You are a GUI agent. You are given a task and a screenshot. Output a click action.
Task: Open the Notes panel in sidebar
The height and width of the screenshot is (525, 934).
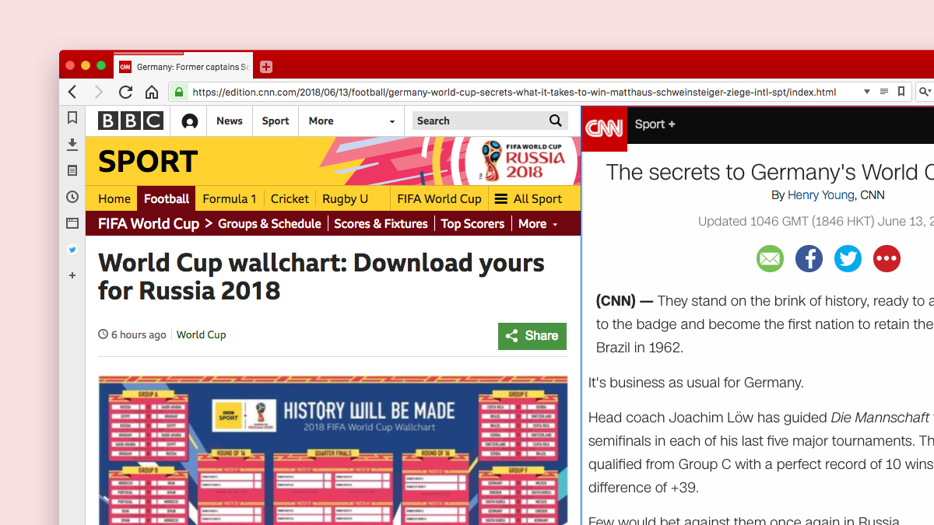point(72,170)
